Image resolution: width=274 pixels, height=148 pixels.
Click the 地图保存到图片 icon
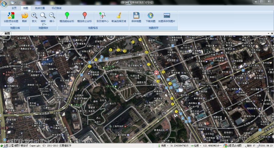tap(167, 16)
